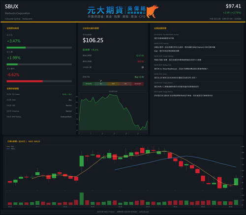Select the 05/14 TD Cowen rating row
Screen dimensions: 246x215
point(39,94)
